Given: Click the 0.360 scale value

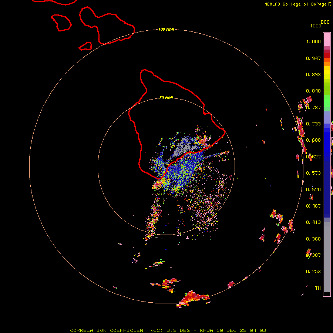Looking at the screenshot, I should (313, 239).
